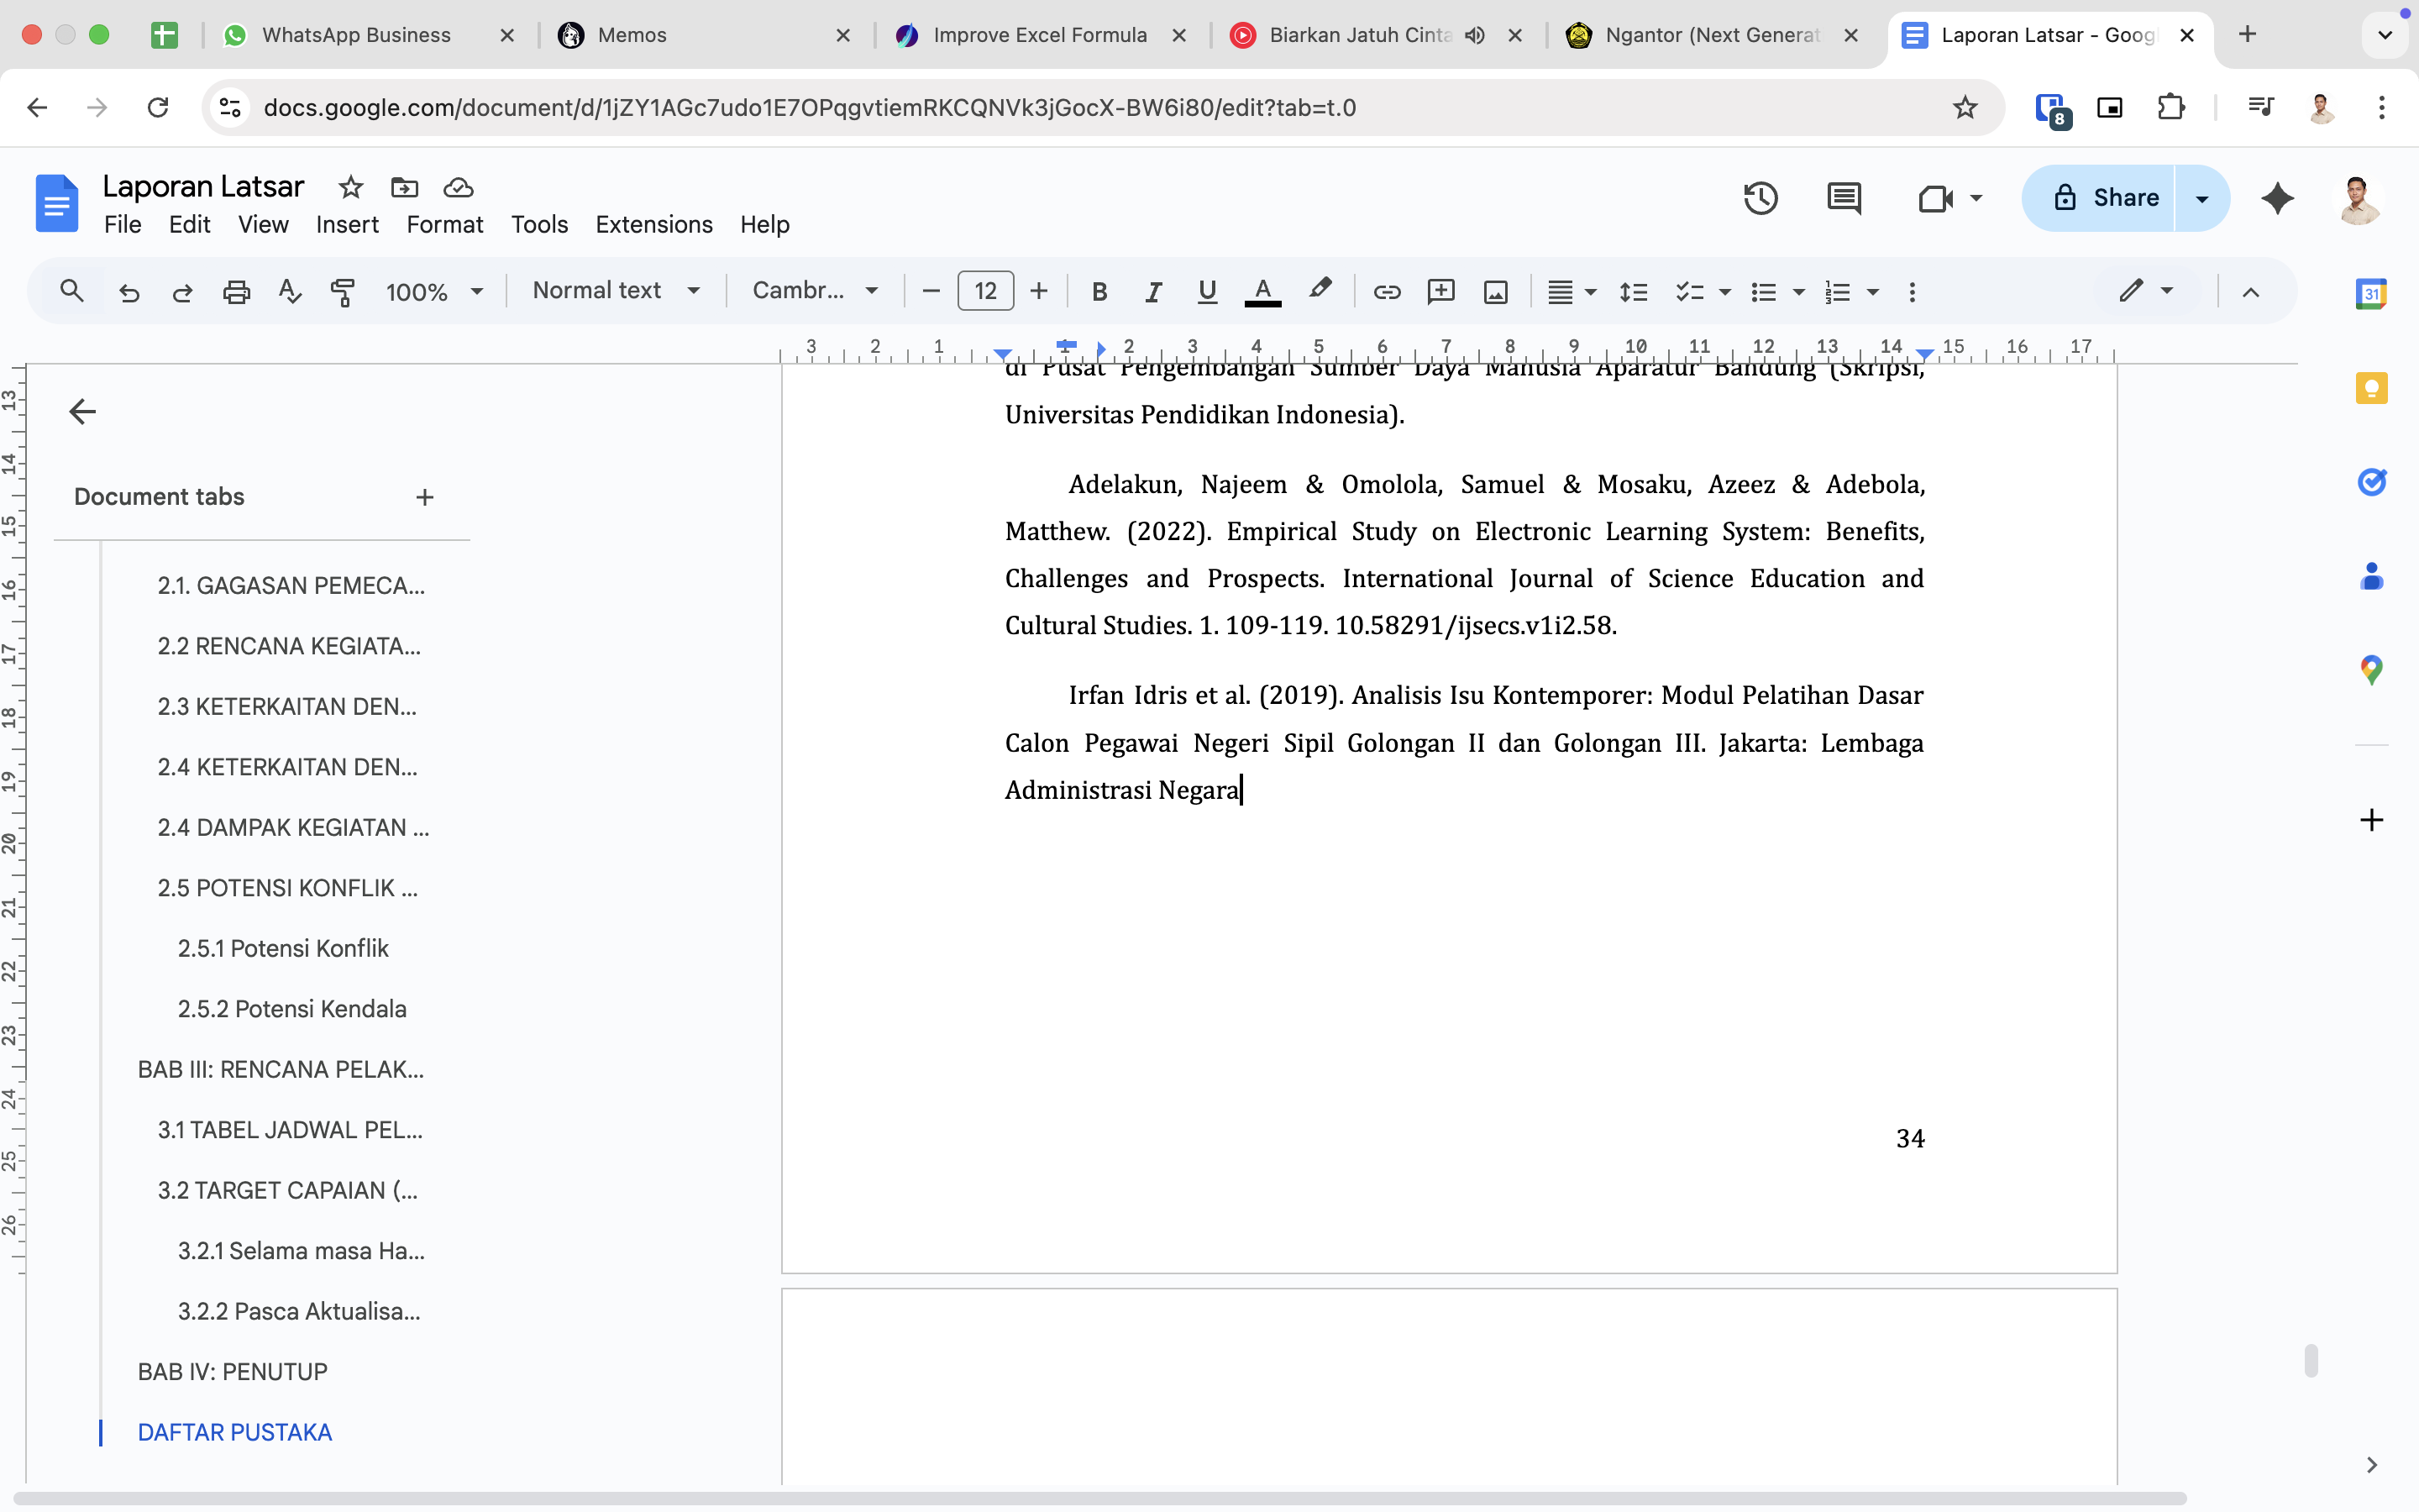Open the text color picker
The image size is (2419, 1512).
[1262, 291]
